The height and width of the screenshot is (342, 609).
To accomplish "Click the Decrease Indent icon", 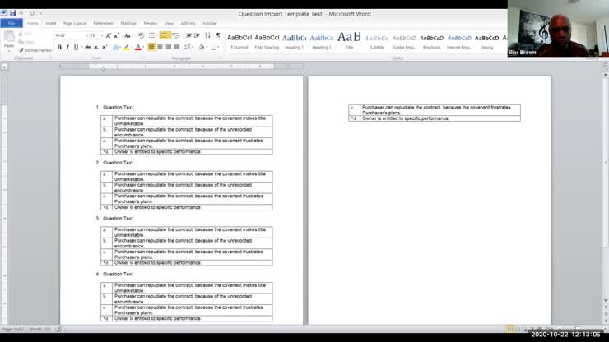I will [188, 35].
